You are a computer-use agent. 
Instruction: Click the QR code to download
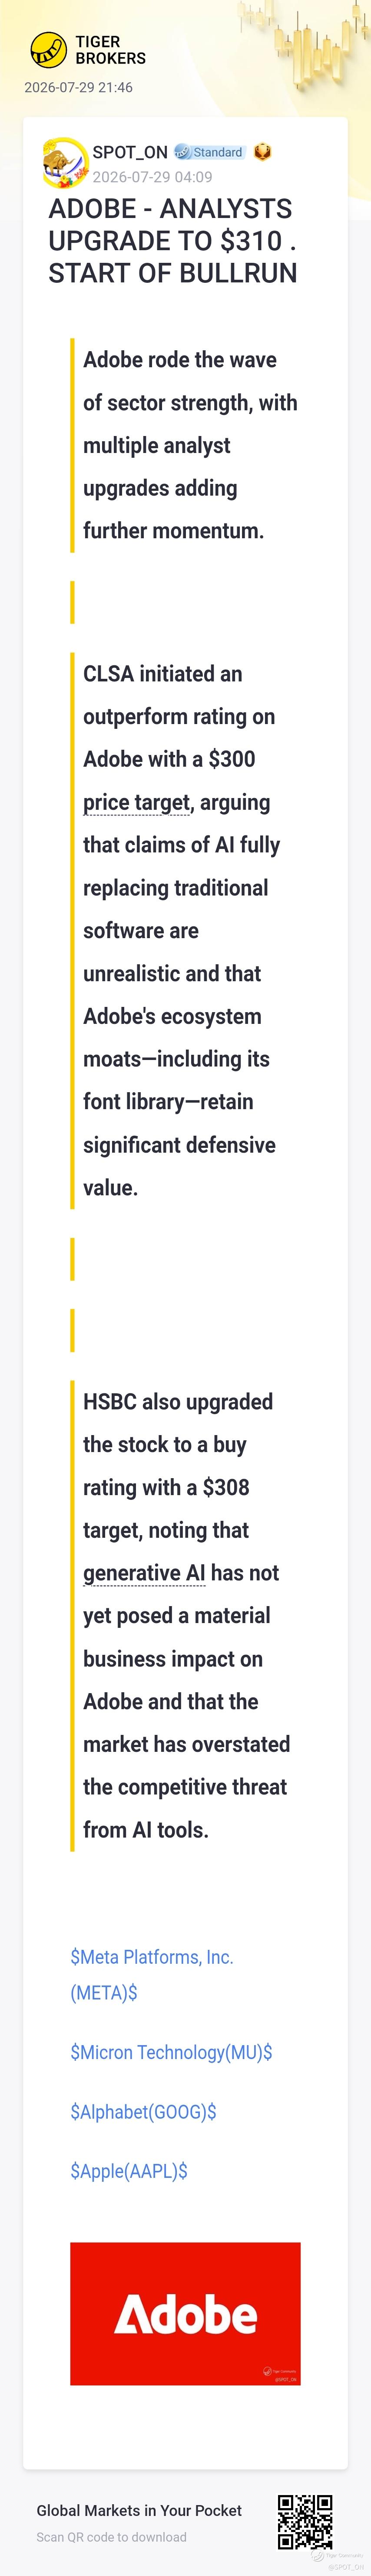[305, 2522]
